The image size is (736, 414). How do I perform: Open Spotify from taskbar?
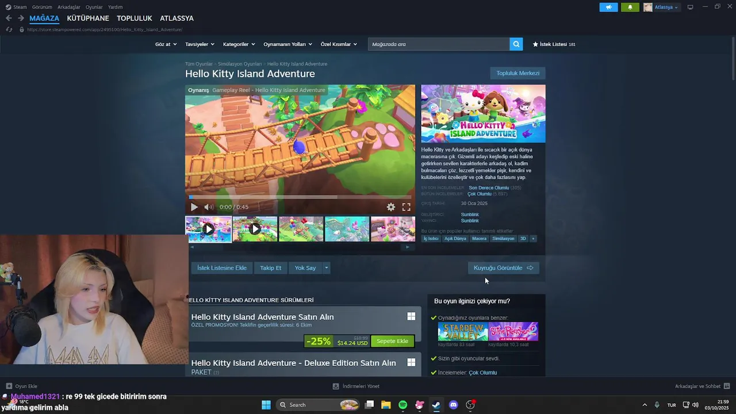coord(402,405)
